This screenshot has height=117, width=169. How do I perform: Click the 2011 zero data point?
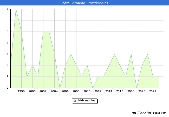tap(93, 88)
